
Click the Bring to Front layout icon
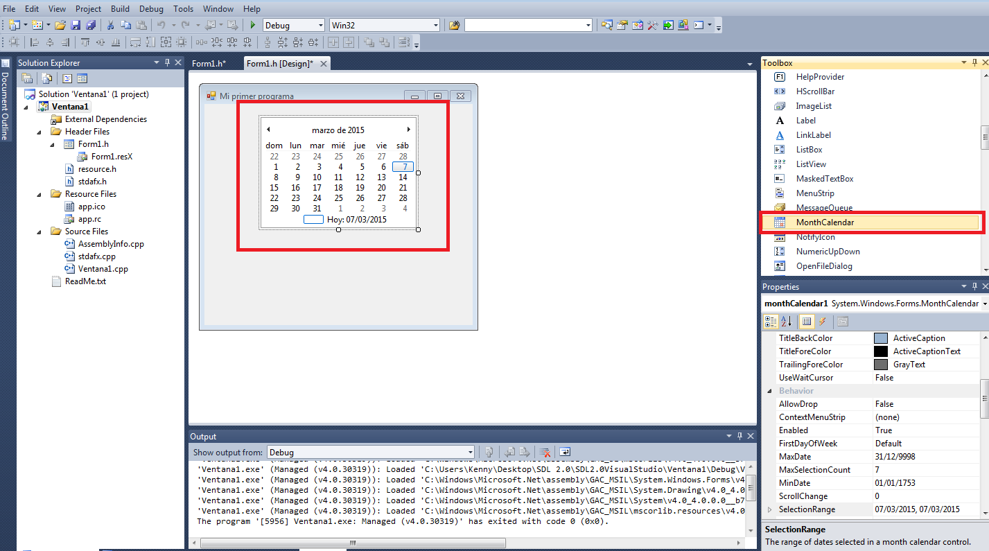(x=369, y=42)
